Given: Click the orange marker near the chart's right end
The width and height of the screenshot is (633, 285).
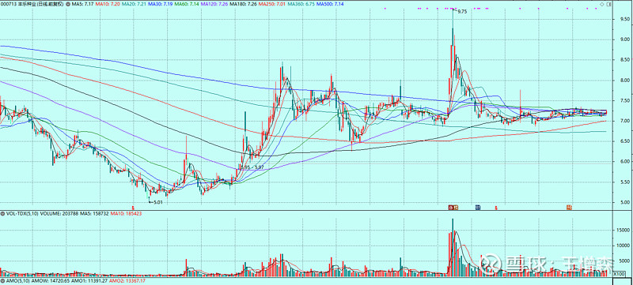Looking at the screenshot, I should click(569, 208).
